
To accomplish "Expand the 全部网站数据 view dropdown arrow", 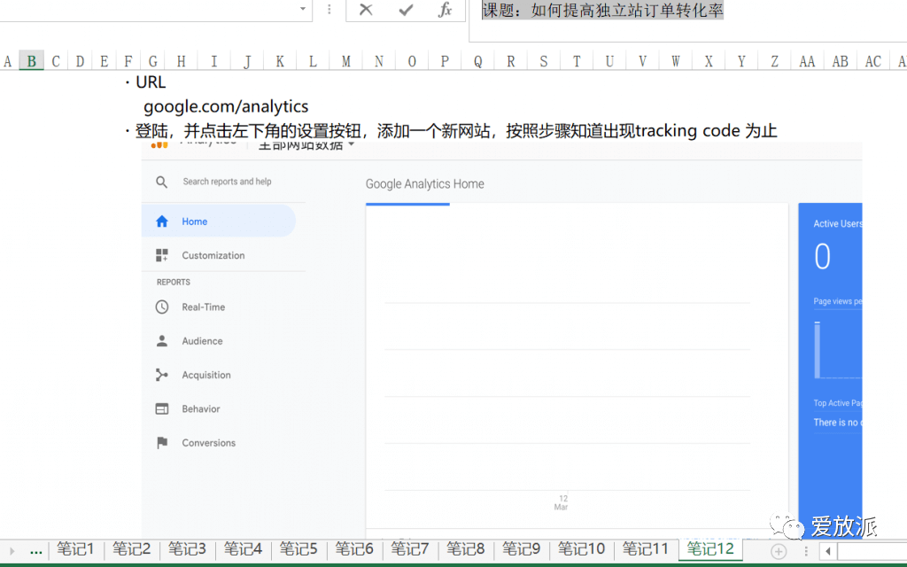I will pos(351,144).
